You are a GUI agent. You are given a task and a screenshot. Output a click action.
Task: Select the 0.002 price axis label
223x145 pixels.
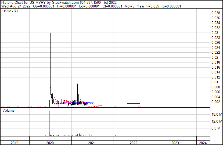(216, 102)
